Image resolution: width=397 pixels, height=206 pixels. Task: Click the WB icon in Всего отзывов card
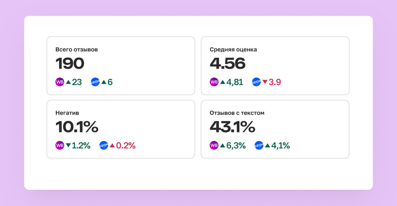60,82
